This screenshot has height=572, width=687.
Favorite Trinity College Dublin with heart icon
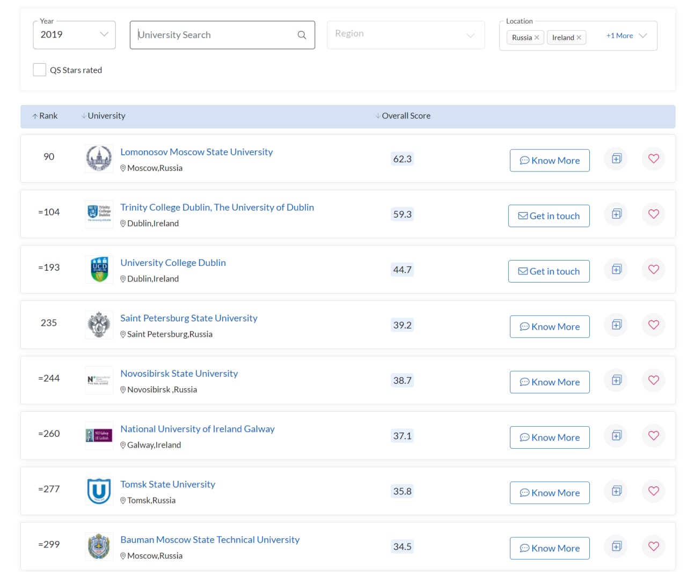[x=653, y=214]
